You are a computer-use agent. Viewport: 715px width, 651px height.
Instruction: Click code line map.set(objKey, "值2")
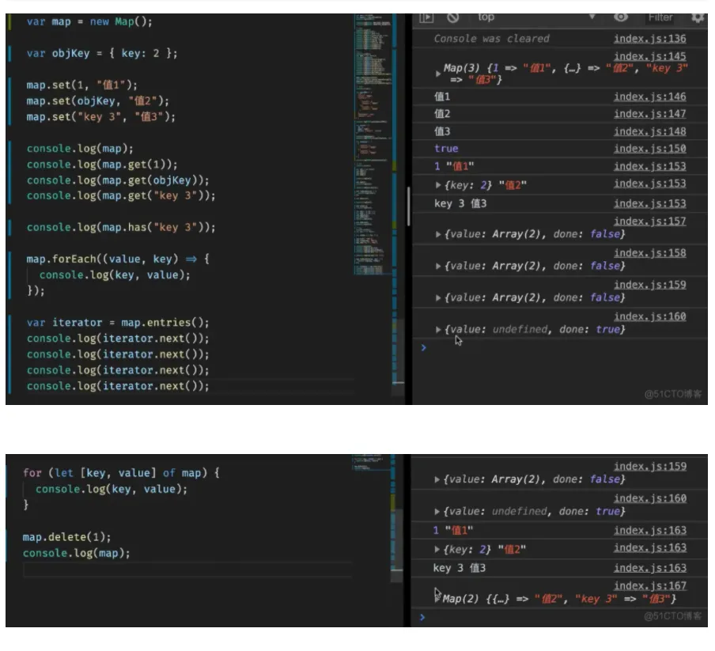(97, 101)
